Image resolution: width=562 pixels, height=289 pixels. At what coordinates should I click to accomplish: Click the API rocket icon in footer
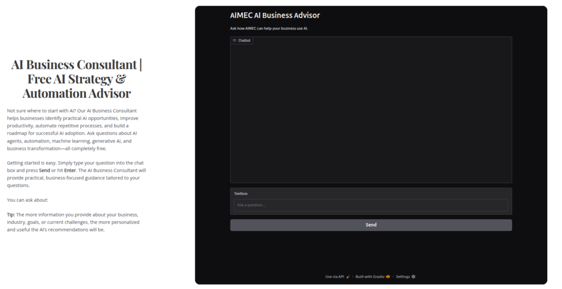pos(348,276)
